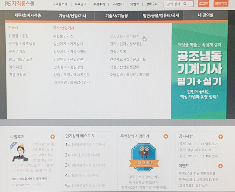Click the plus icon next to 이벤트
Screen dimensions: 235x192
[220, 166]
